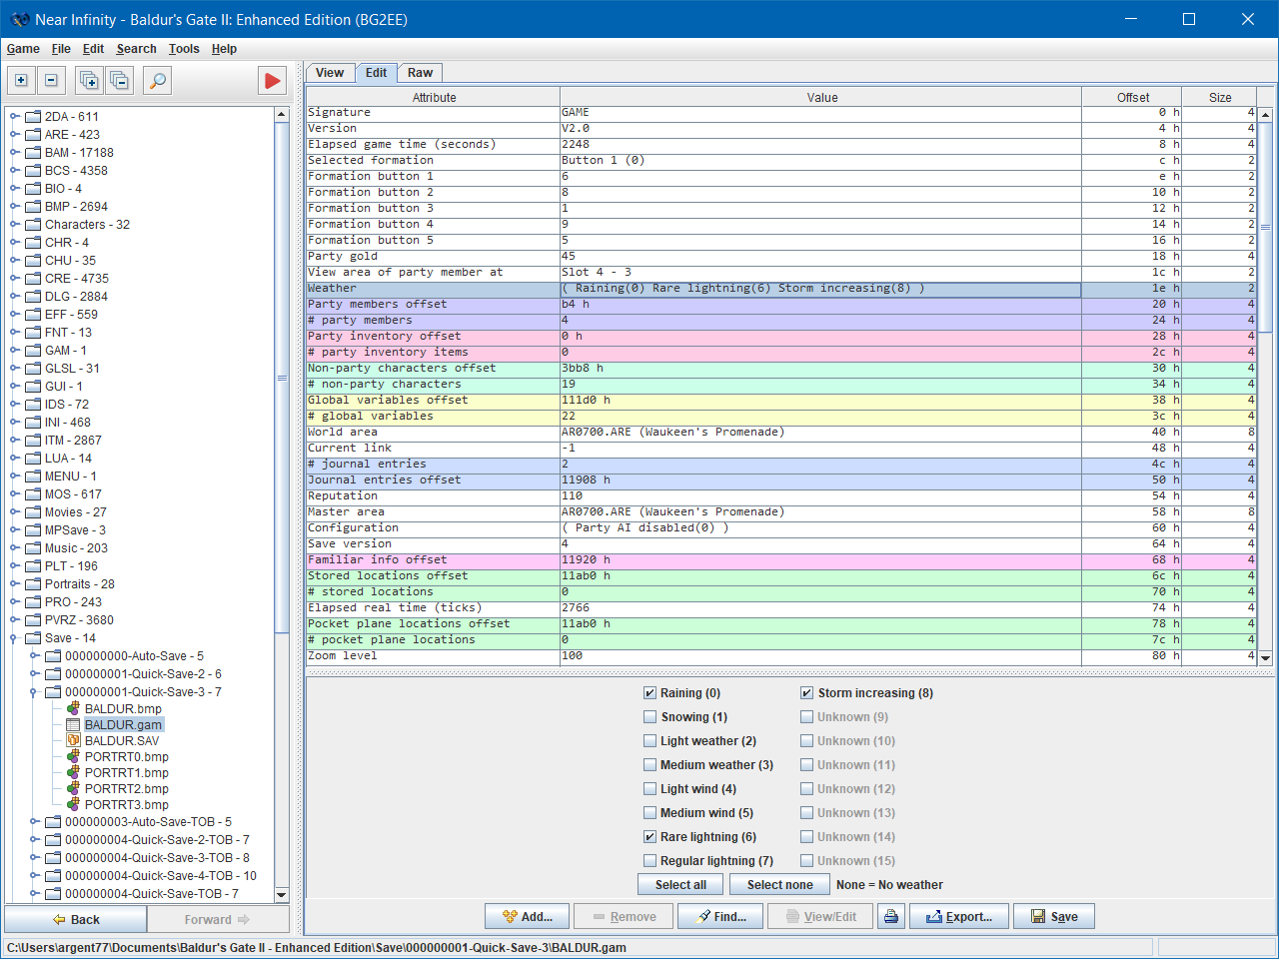
Task: Click the BALDUR.gam file icon
Action: (x=73, y=724)
